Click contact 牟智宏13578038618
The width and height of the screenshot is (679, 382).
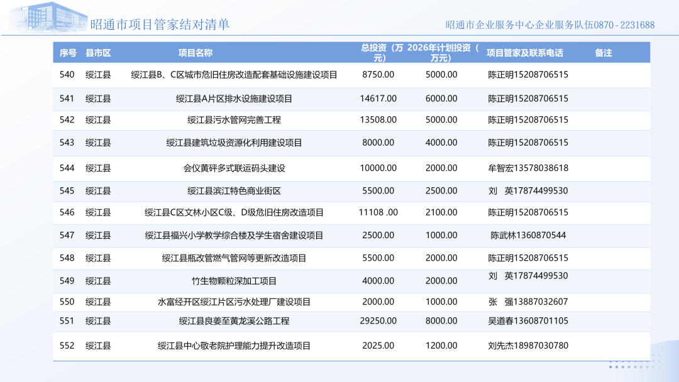528,168
